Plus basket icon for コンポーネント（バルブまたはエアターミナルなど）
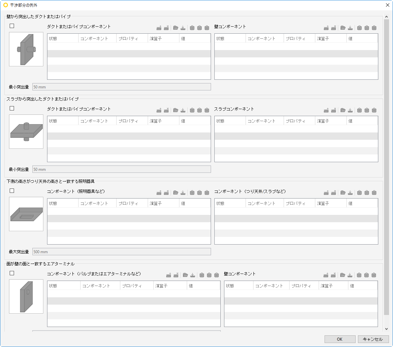 tap(202, 275)
